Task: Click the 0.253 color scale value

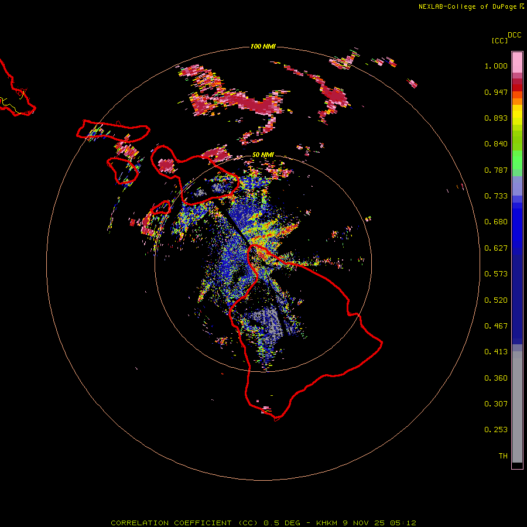Action: (496, 430)
